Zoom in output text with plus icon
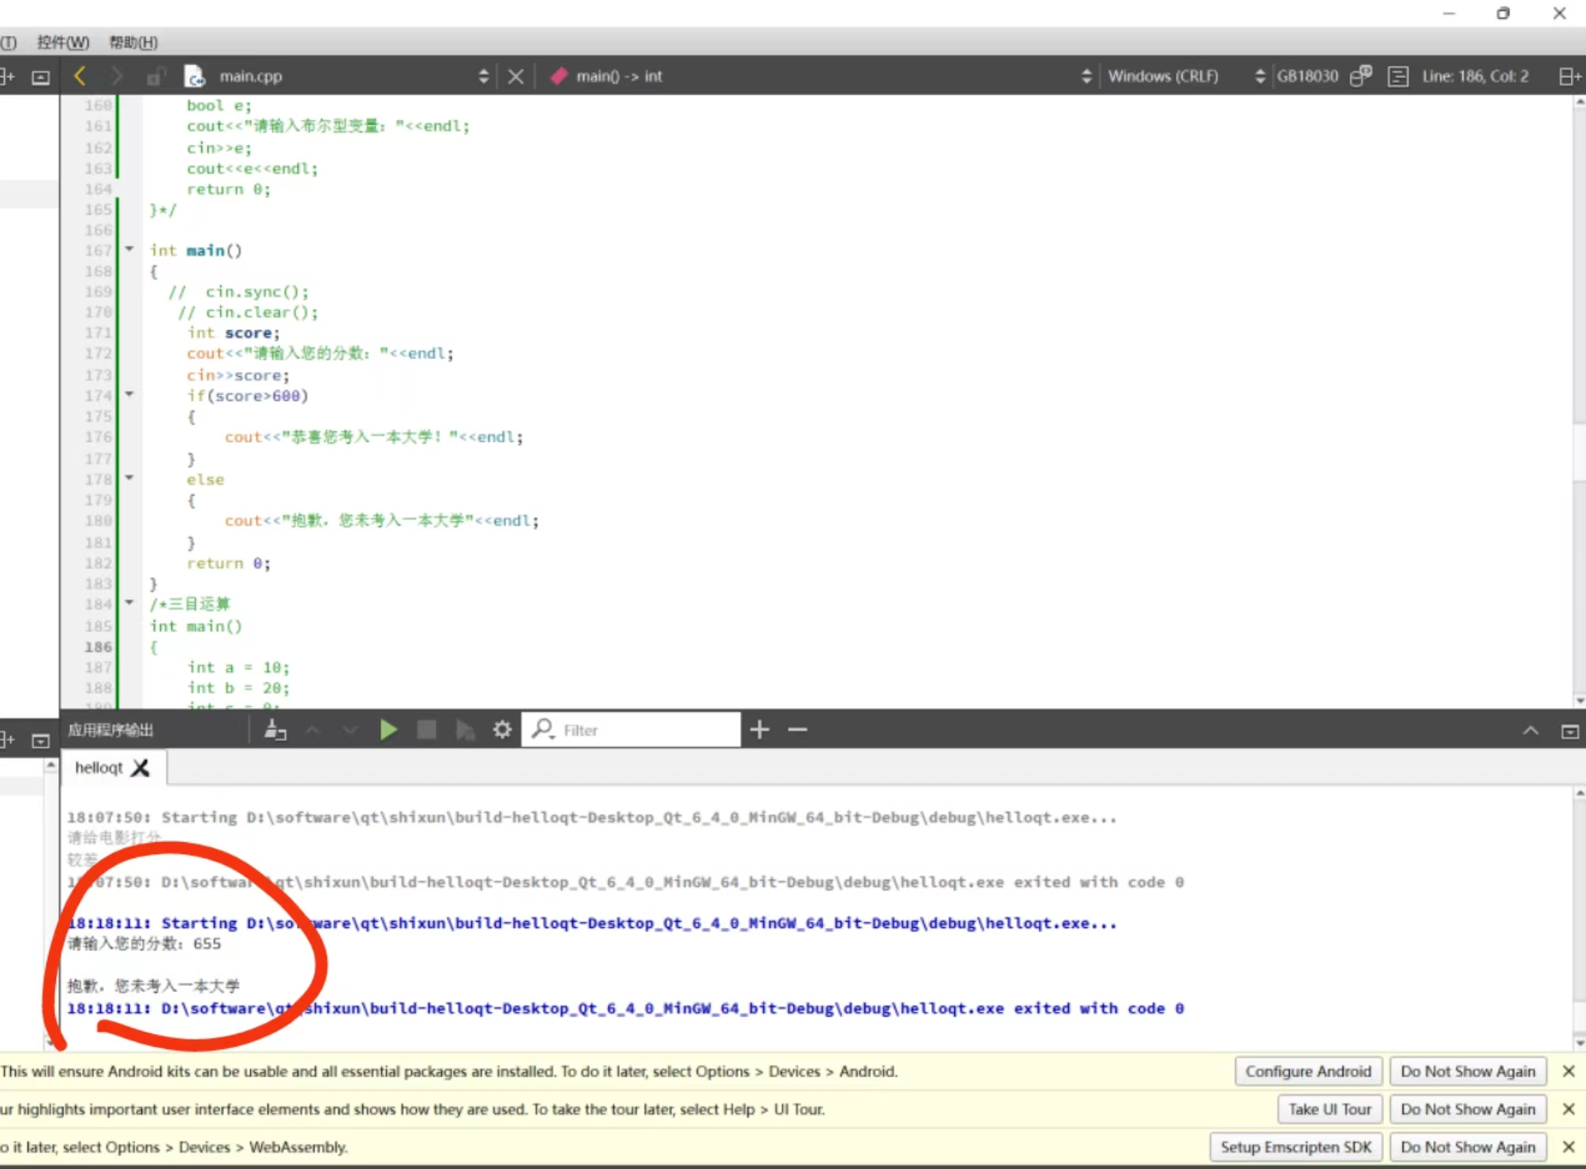1586x1169 pixels. tap(759, 729)
